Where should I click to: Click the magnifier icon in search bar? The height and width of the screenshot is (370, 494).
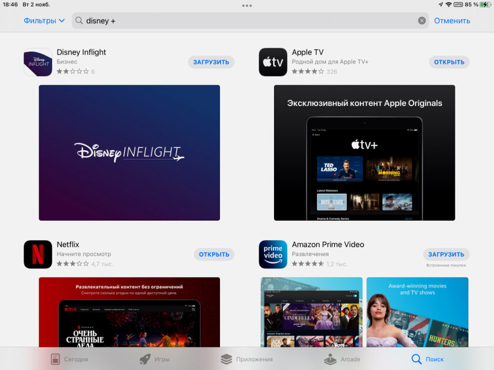tap(79, 21)
